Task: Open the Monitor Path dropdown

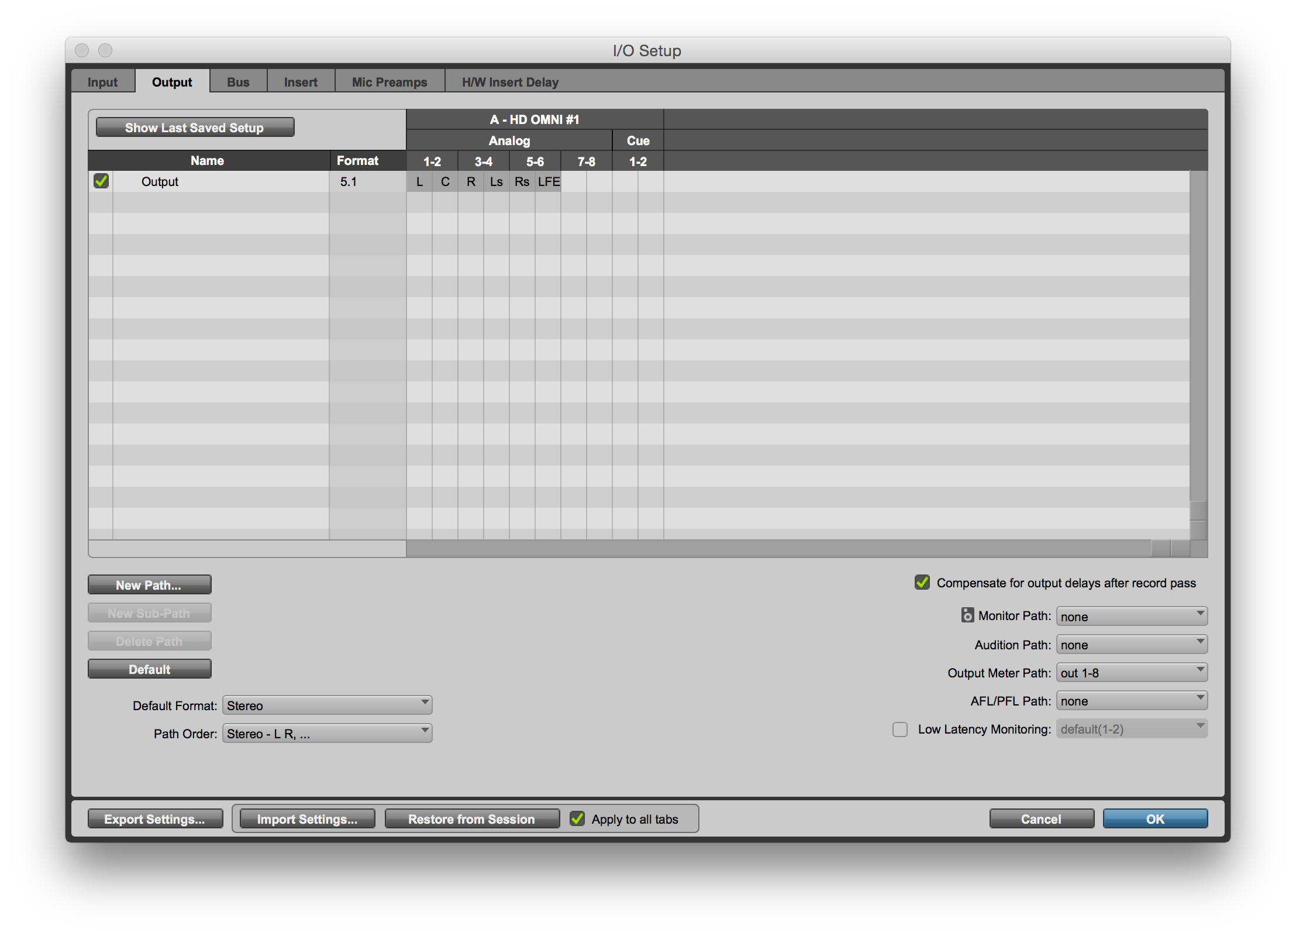Action: (1131, 616)
